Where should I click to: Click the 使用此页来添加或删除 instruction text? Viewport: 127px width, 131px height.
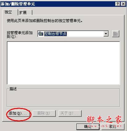click(x=45, y=21)
